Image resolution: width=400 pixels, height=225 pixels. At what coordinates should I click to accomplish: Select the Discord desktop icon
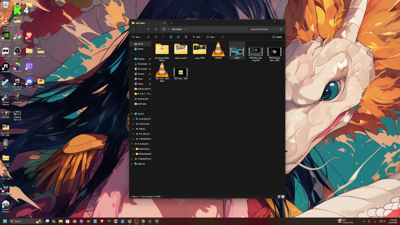pos(29,83)
